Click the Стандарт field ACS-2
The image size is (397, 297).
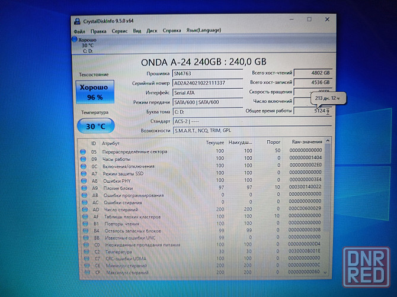(x=252, y=121)
